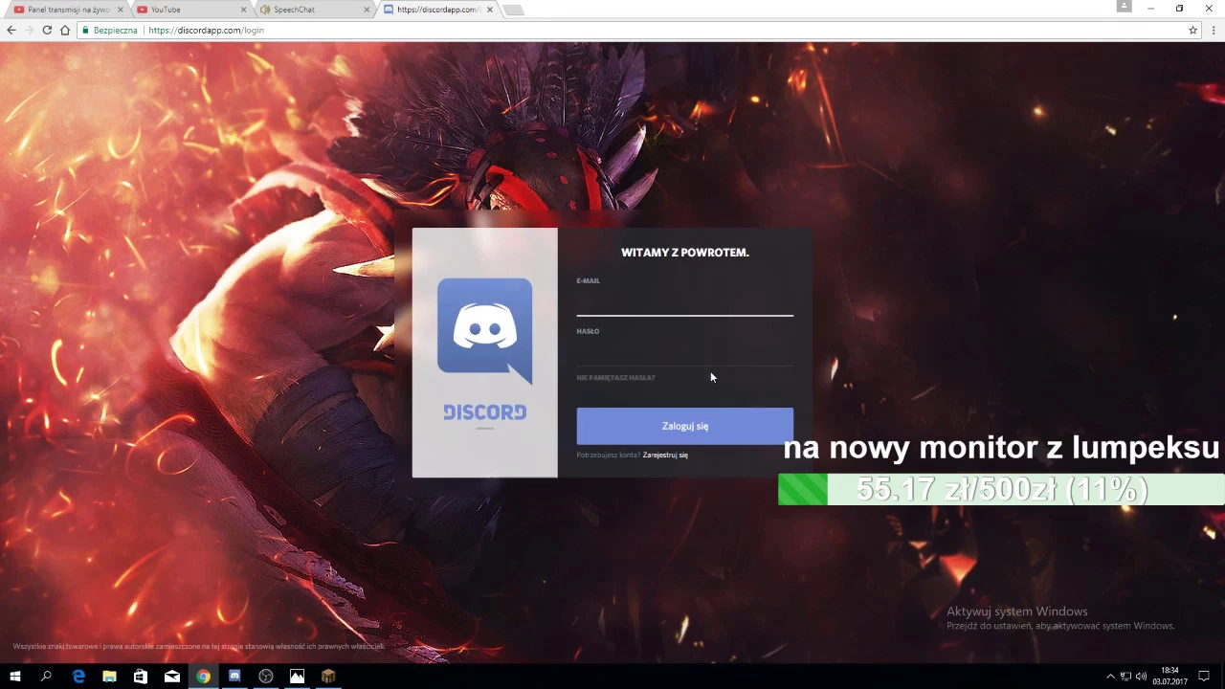Image resolution: width=1225 pixels, height=689 pixels.
Task: Click the Discord logo in login panel
Action: tap(484, 330)
